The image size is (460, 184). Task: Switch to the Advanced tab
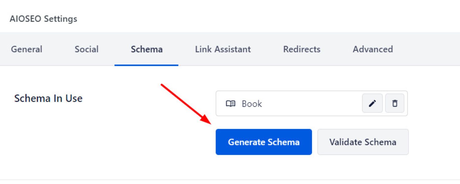(x=373, y=49)
